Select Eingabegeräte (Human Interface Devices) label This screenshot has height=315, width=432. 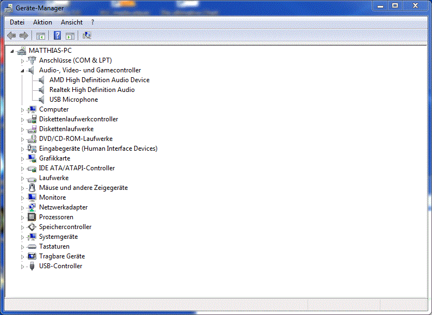(x=98, y=149)
